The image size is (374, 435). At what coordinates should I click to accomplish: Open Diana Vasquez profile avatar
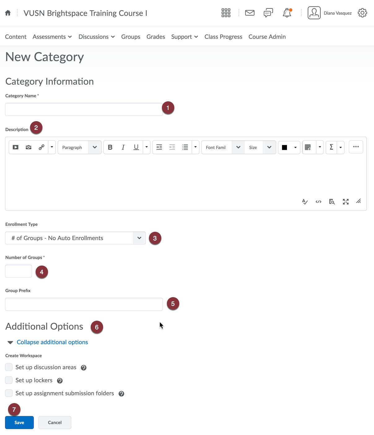[x=314, y=13]
